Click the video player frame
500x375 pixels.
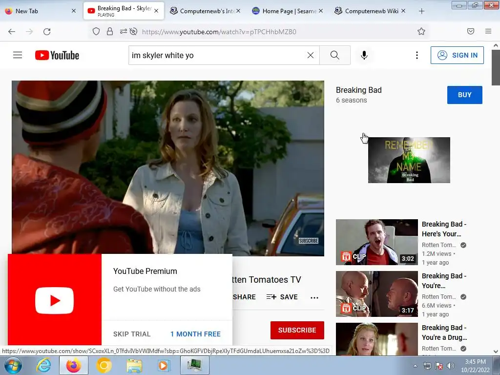pos(168,168)
